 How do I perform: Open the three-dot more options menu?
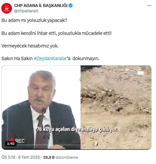coord(149,6)
